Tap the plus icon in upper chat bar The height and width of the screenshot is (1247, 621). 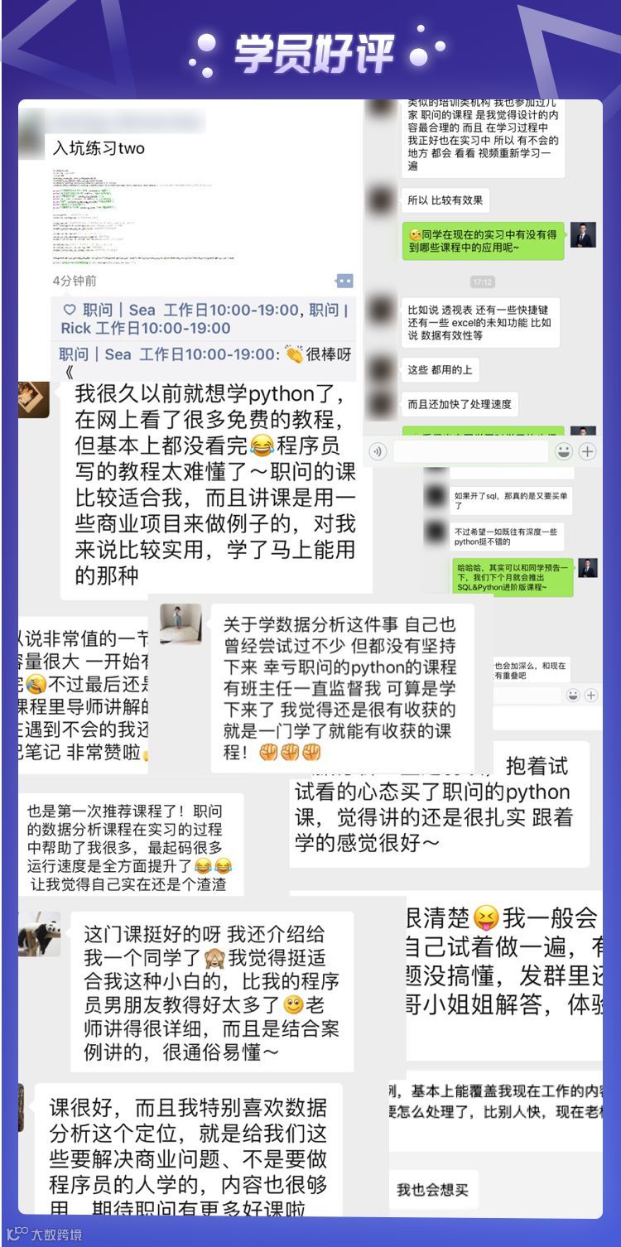(588, 451)
